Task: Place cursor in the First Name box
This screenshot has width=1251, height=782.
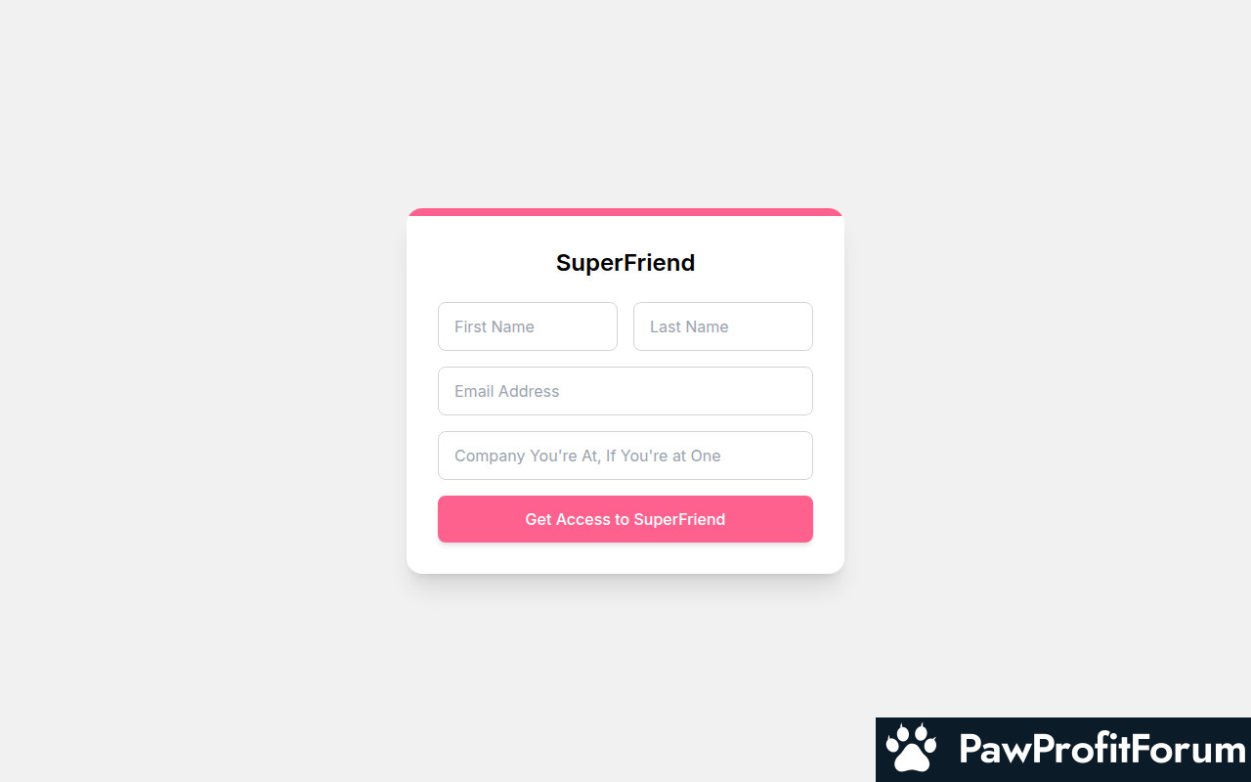Action: [528, 326]
